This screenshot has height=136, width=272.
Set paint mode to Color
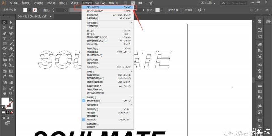[3, 112]
